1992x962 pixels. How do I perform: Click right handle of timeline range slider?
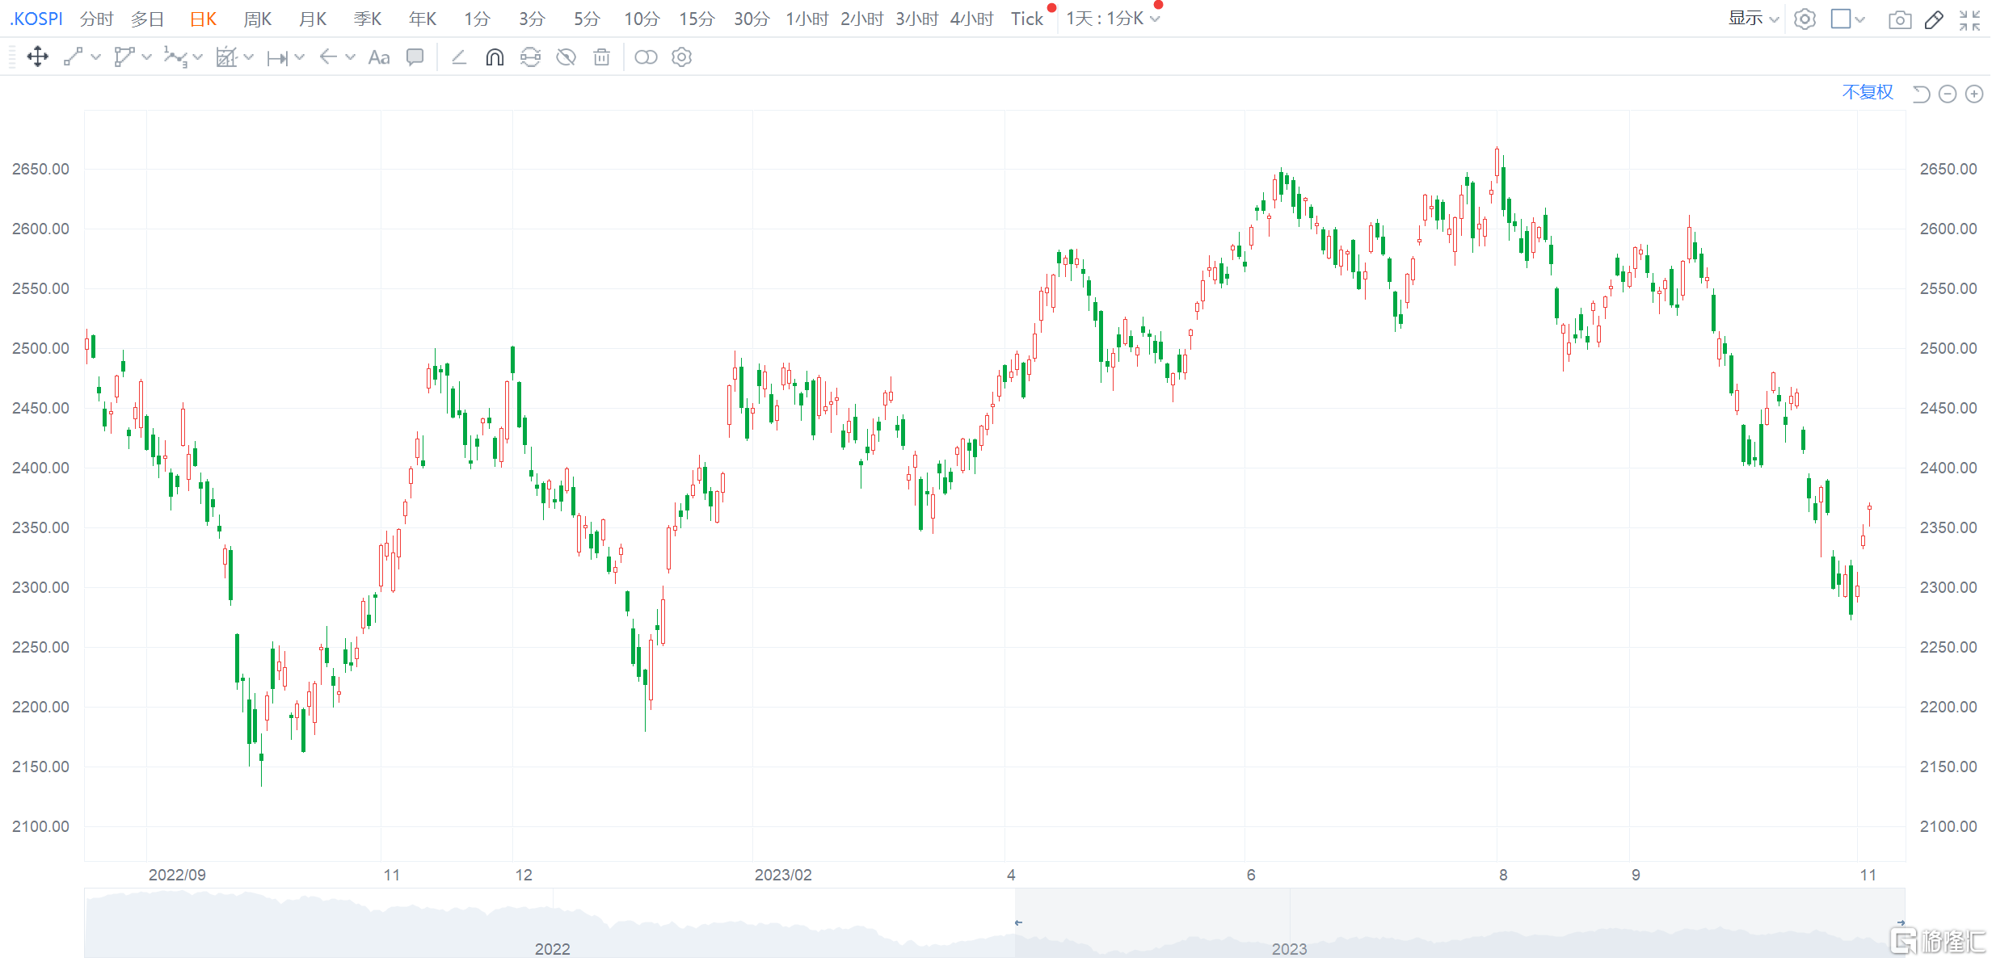[x=1901, y=922]
